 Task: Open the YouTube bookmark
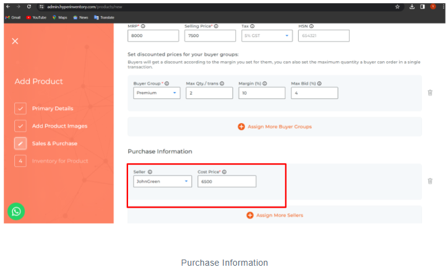[36, 17]
